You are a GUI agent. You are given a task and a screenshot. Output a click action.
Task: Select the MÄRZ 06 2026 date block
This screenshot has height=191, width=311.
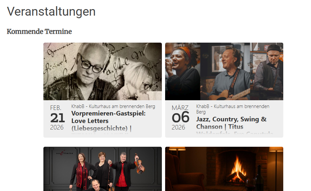tap(180, 118)
